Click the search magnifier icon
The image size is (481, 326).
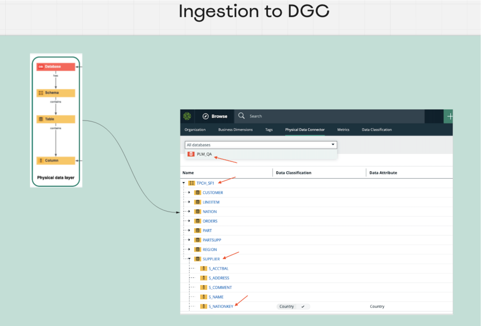pyautogui.click(x=241, y=116)
